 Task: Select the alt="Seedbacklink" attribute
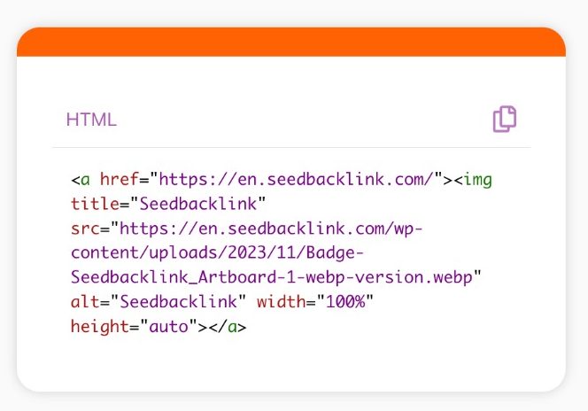coord(159,302)
